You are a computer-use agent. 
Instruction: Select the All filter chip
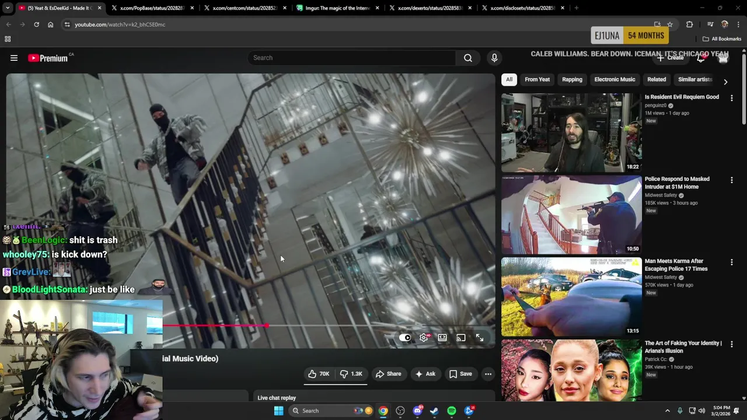coord(509,79)
